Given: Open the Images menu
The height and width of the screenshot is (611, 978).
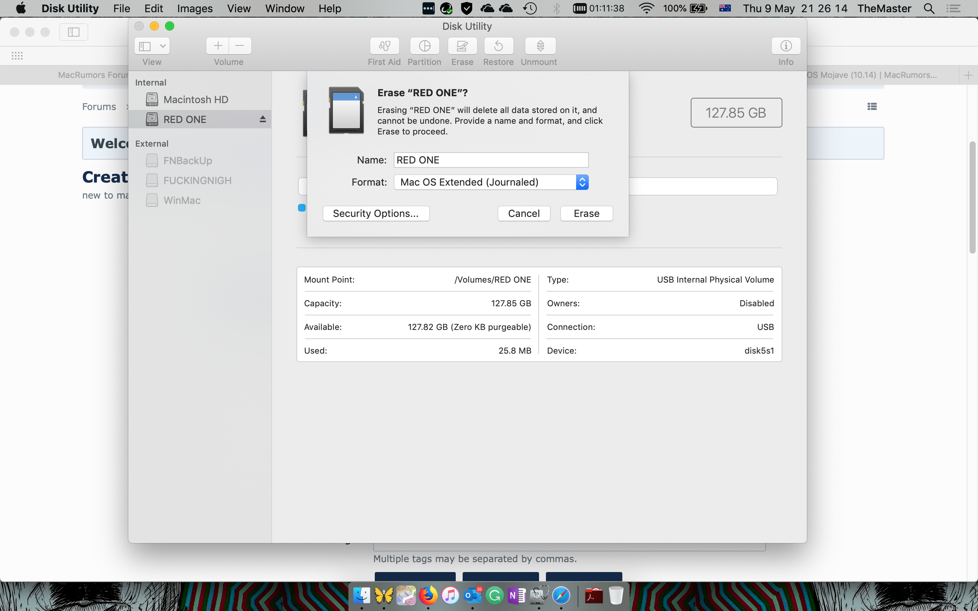Looking at the screenshot, I should pos(195,8).
